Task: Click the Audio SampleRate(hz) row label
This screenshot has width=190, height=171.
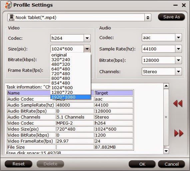Action: point(31,105)
